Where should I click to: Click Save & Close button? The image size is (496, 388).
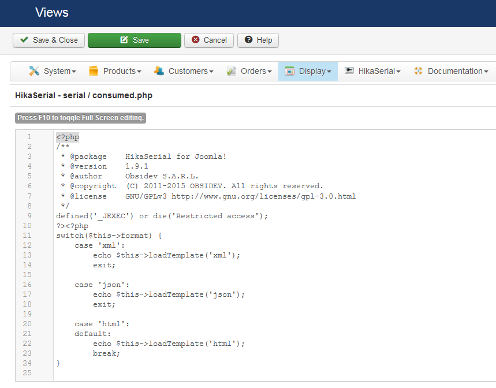(x=49, y=40)
